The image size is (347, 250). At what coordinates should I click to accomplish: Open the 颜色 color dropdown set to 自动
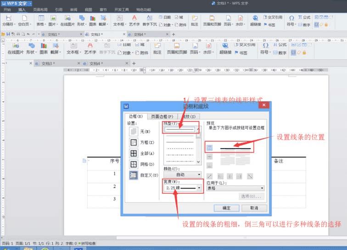[183, 175]
